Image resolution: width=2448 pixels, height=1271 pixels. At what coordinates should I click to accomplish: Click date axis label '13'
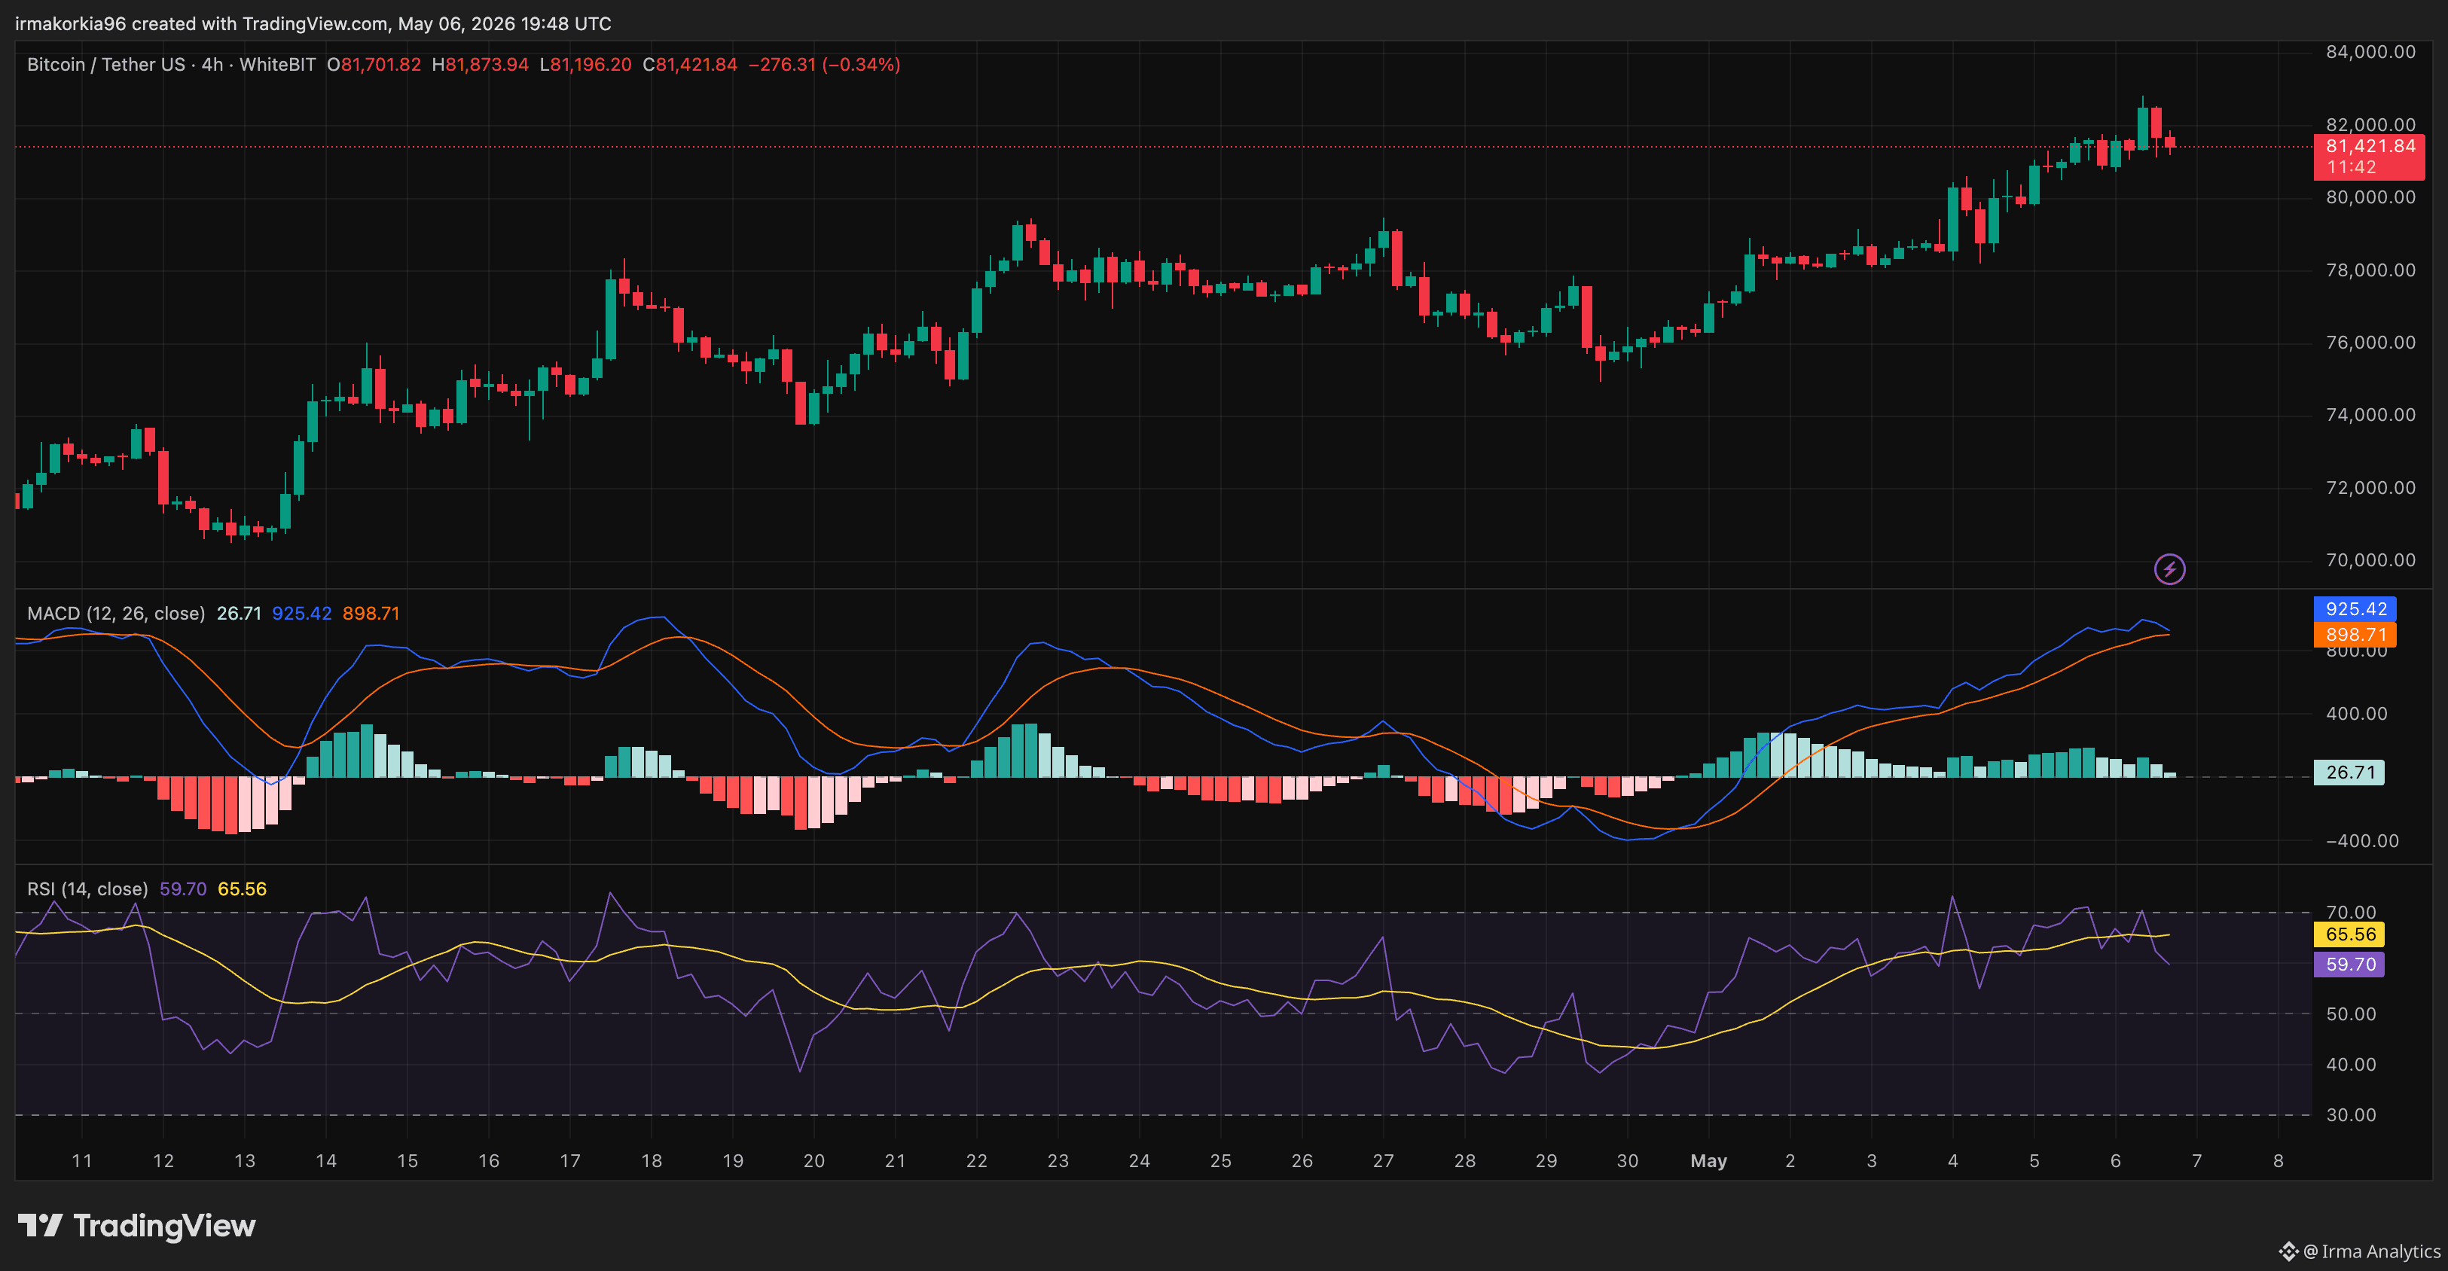244,1161
